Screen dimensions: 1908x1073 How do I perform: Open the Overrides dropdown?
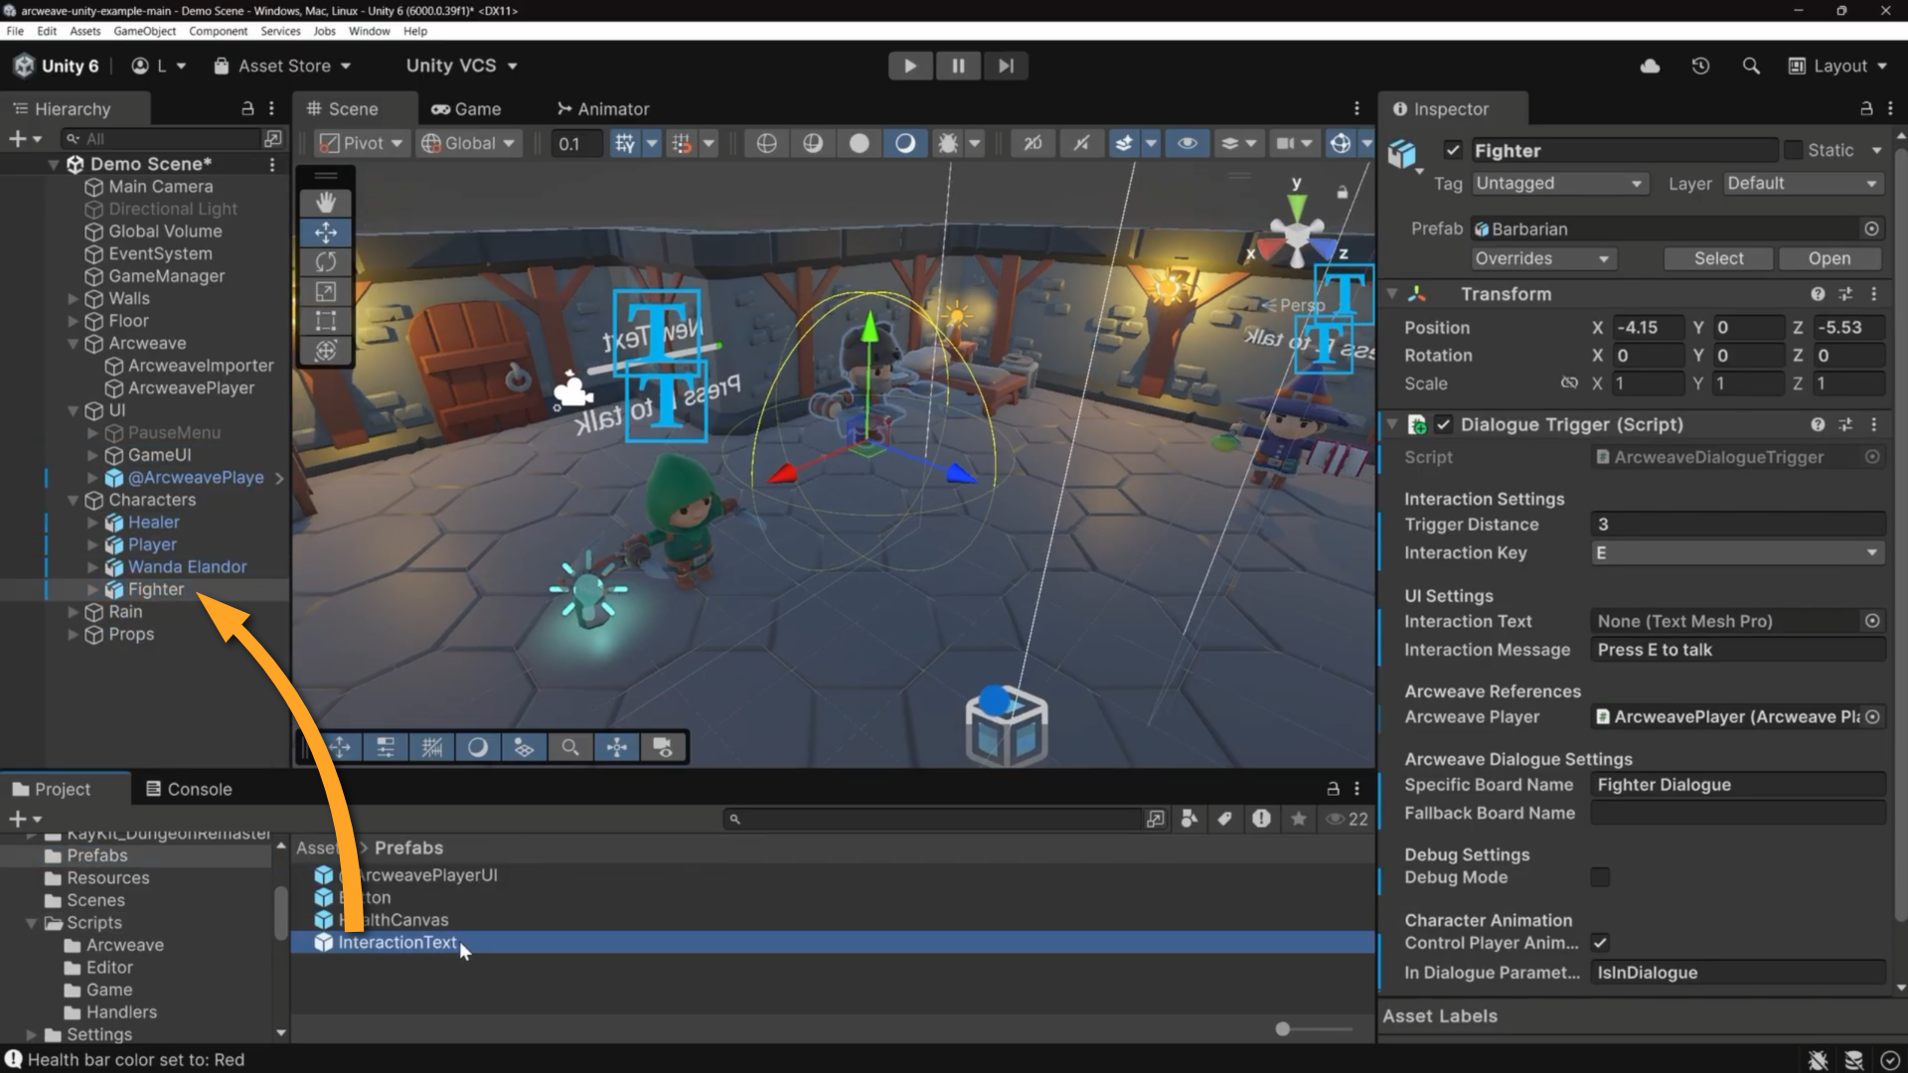point(1543,258)
